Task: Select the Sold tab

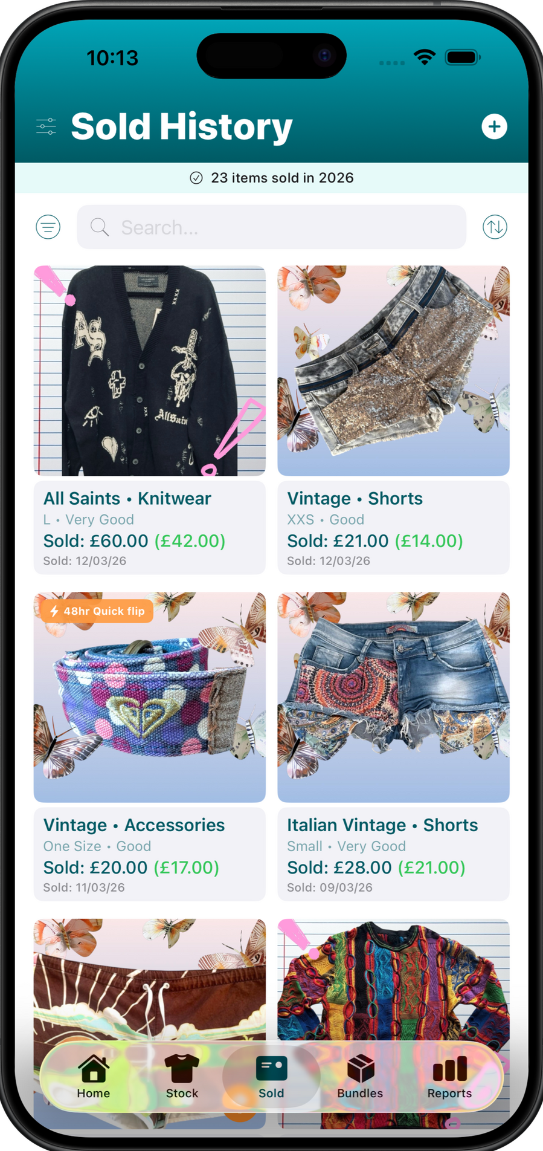Action: click(271, 1077)
